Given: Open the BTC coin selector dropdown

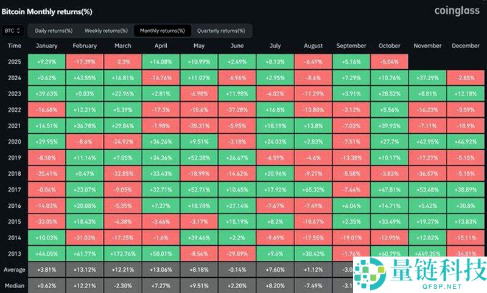Looking at the screenshot, I should pos(12,30).
